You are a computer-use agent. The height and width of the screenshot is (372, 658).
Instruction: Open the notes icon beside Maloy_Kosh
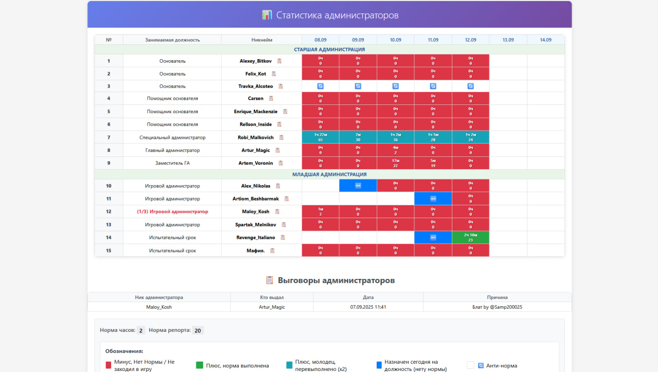[276, 211]
